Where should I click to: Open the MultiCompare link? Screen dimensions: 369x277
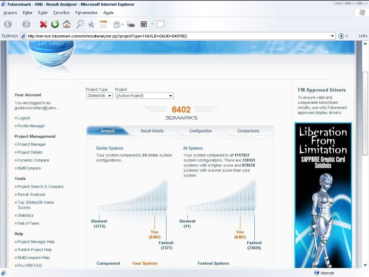click(29, 168)
